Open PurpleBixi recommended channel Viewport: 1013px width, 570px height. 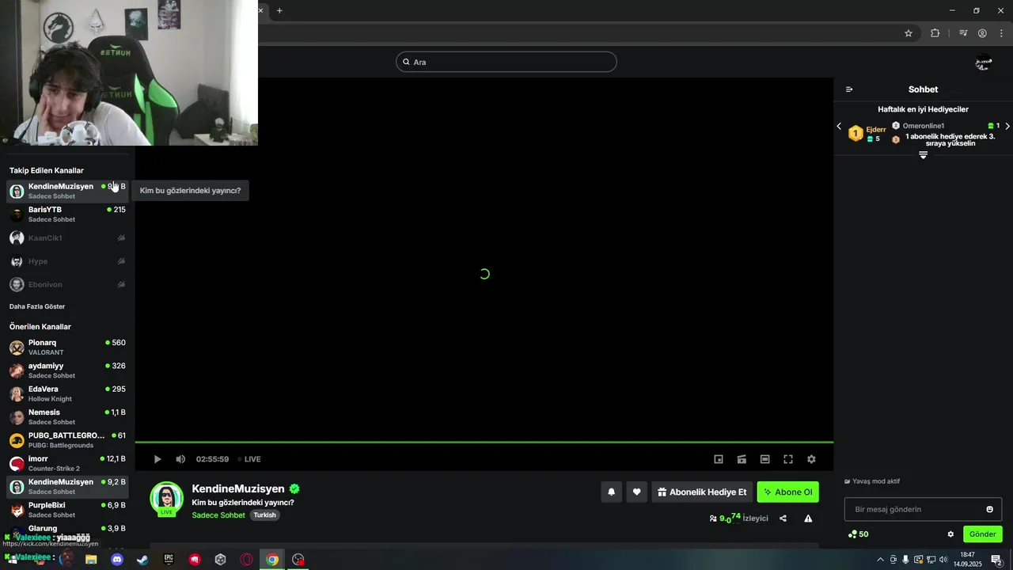point(67,509)
